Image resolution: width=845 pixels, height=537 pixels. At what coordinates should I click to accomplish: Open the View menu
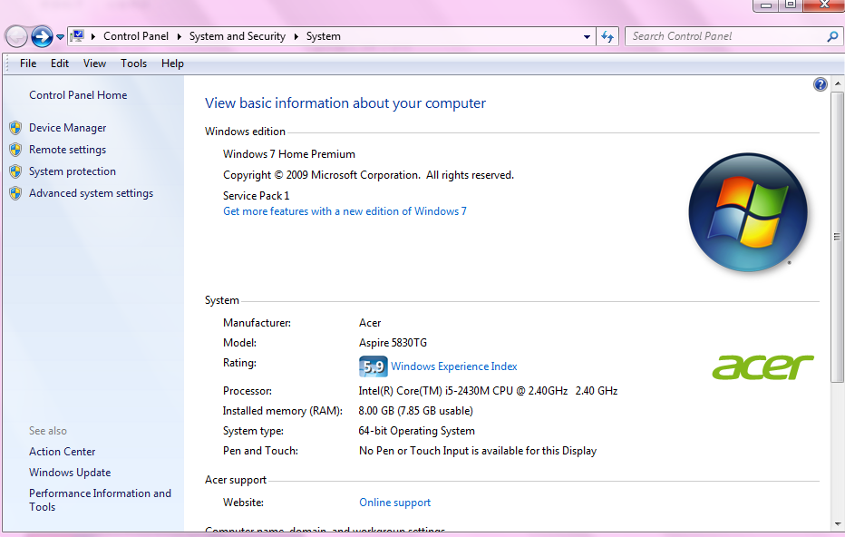[94, 63]
